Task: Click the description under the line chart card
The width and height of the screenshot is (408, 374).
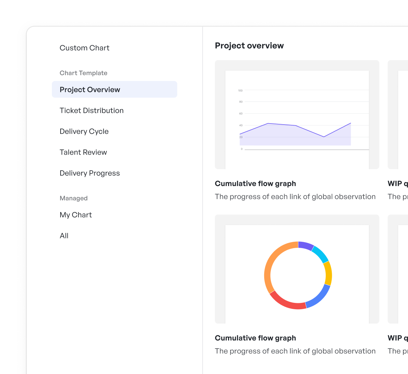Action: (x=295, y=197)
